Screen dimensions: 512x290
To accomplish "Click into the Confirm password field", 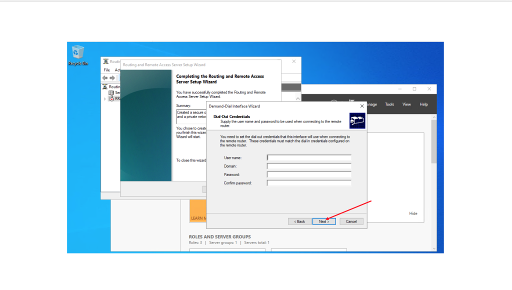I will click(x=309, y=183).
